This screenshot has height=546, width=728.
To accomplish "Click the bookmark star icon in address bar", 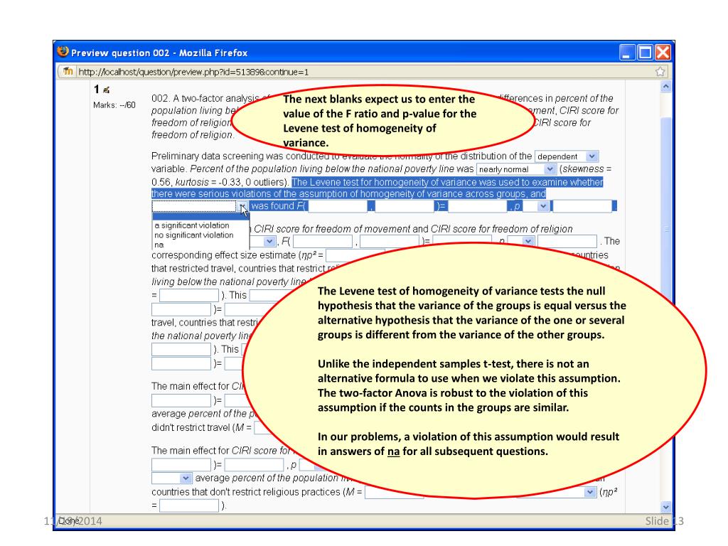I will [x=660, y=72].
